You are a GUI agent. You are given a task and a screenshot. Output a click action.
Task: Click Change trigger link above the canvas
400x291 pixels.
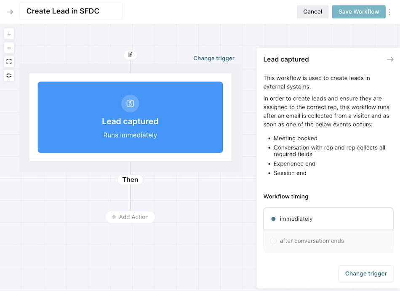point(214,59)
